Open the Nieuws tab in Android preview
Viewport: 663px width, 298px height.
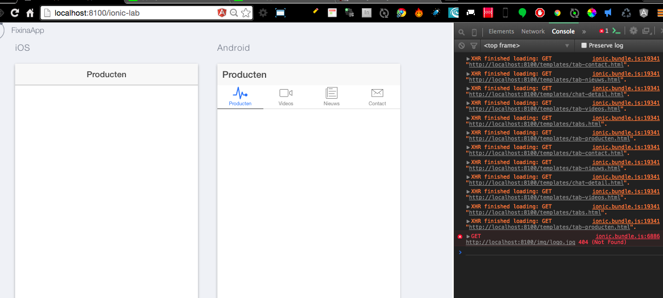coord(331,97)
